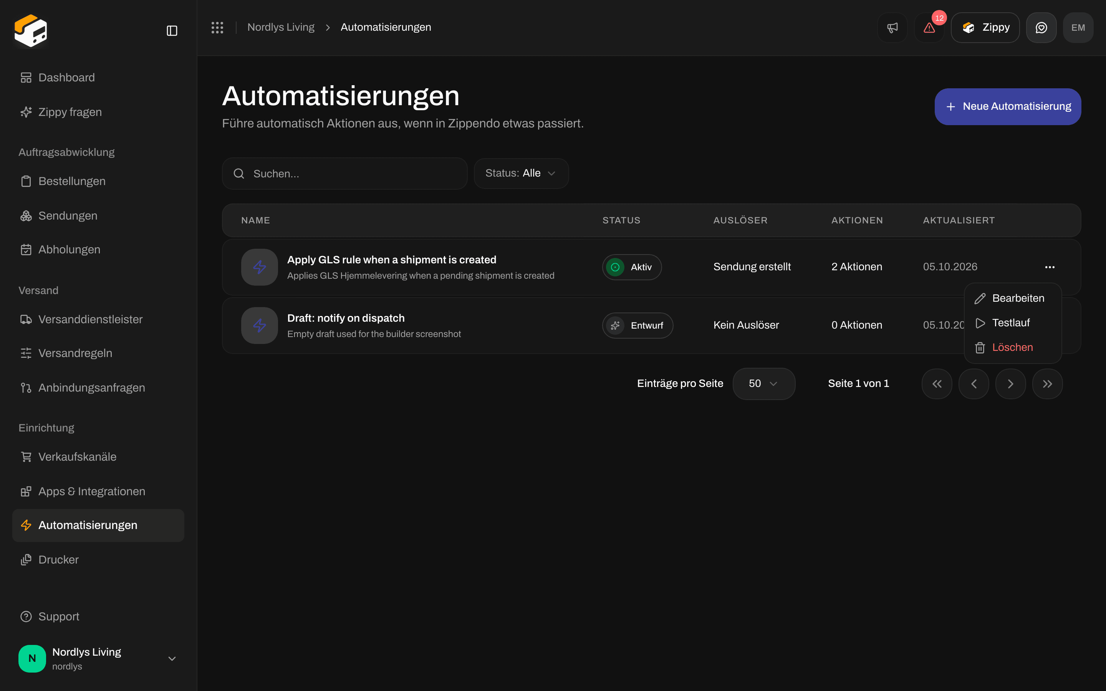Open the Zippy assistant button

(985, 27)
